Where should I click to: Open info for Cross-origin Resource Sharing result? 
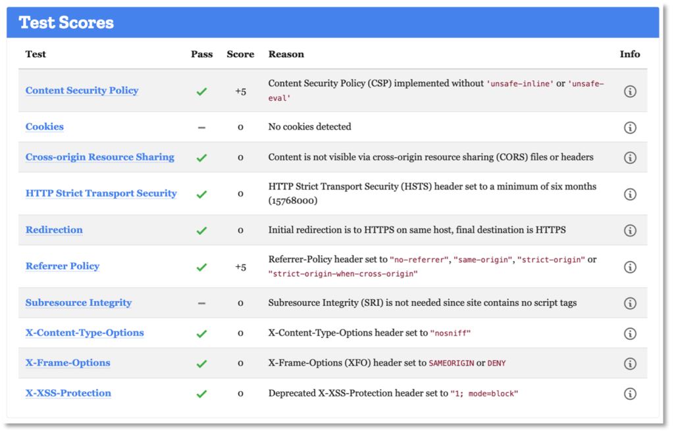point(630,157)
